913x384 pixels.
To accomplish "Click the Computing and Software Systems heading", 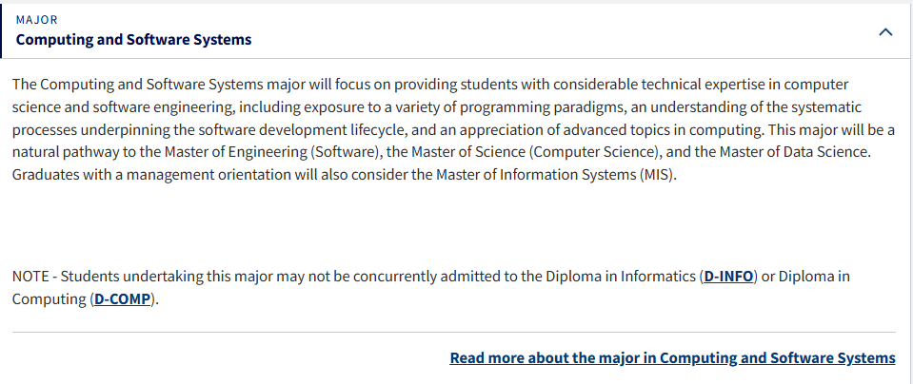I will point(134,40).
